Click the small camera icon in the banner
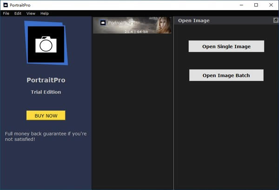The width and height of the screenshot is (279, 190). point(103,22)
